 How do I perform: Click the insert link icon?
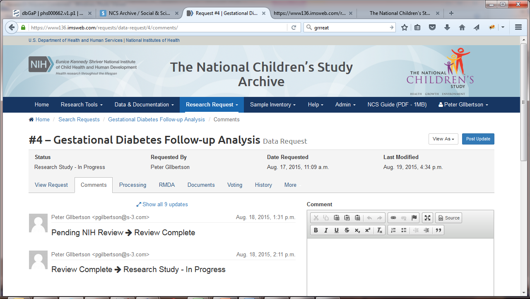[393, 218]
